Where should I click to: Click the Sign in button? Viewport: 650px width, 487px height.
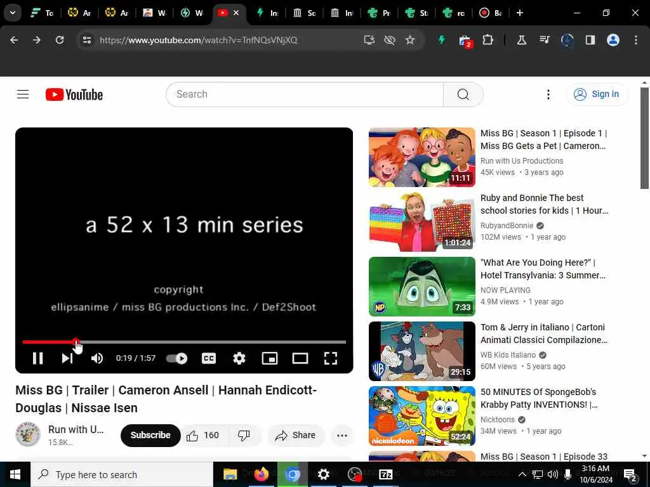[597, 94]
